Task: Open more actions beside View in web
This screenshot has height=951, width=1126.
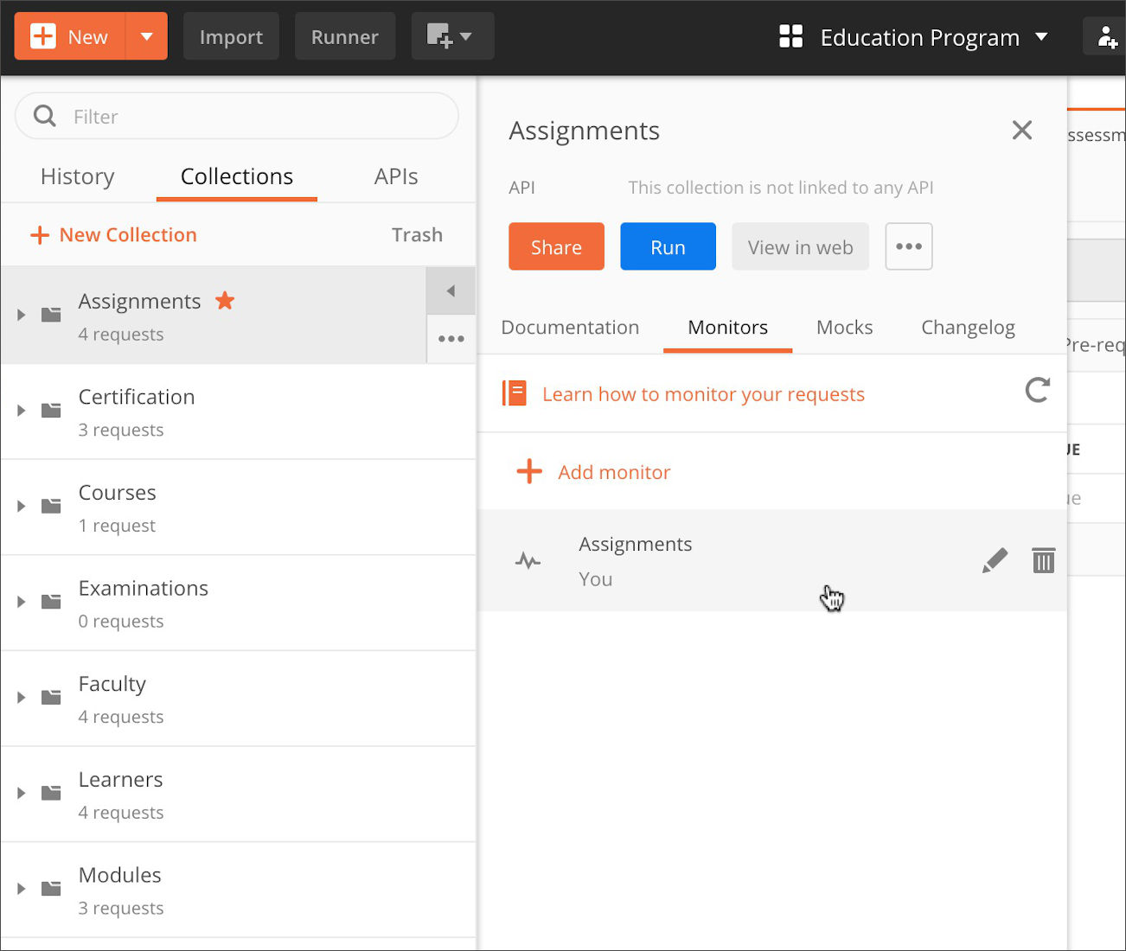Action: point(908,246)
